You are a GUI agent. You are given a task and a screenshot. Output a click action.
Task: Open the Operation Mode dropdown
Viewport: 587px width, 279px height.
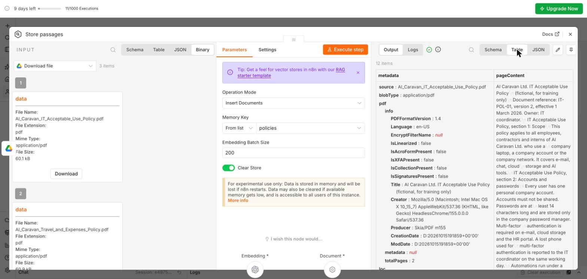click(x=293, y=103)
